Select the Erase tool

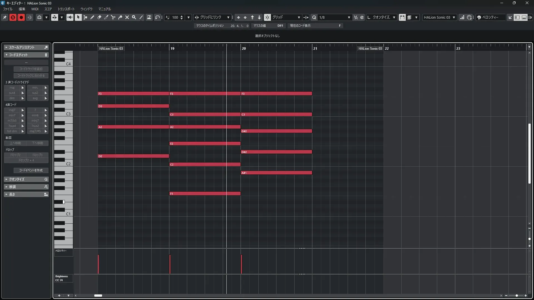click(99, 17)
